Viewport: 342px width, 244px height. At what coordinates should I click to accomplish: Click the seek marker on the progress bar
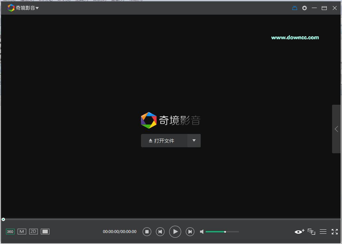3,219
